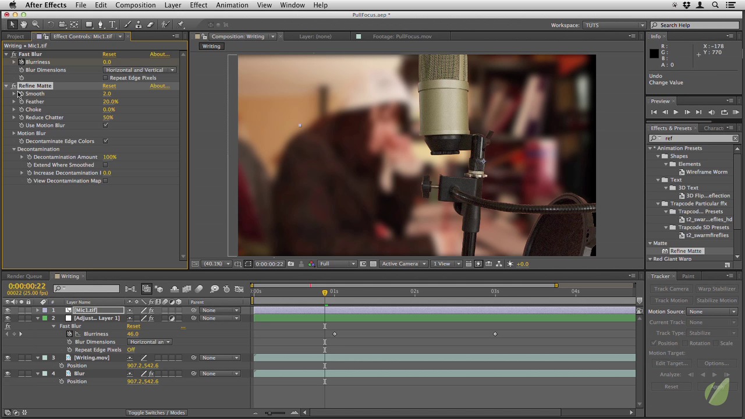Open the Composition menu

[x=135, y=5]
